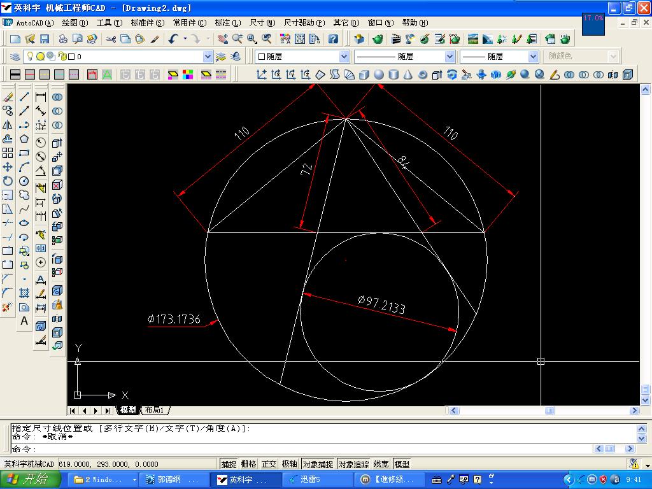Select the Text A tool
Viewport: 652px width, 489px height.
pos(24,321)
